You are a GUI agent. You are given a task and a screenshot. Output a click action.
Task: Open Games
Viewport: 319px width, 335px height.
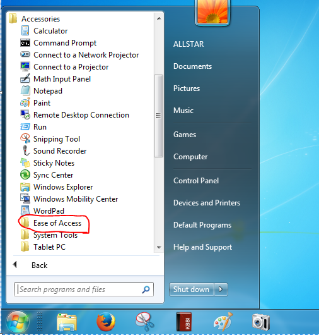[185, 135]
